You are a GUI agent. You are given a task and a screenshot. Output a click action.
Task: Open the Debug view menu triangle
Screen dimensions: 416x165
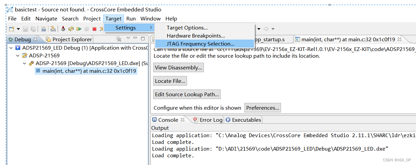[128, 38]
